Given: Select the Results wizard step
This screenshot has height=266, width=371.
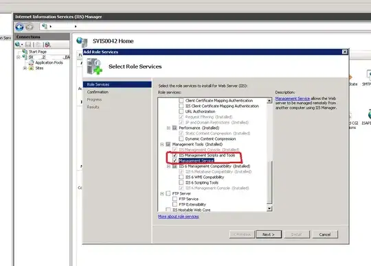Looking at the screenshot, I should pos(93,107).
